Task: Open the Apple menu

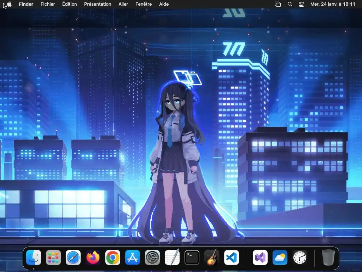Action: click(x=9, y=4)
